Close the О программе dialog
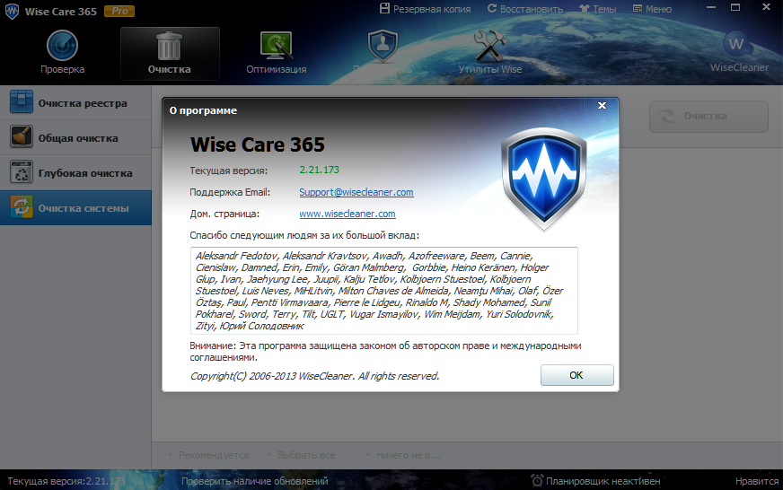783x490 pixels. [x=602, y=105]
